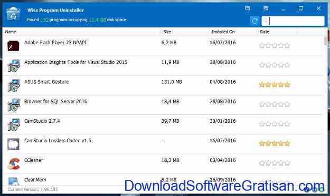Viewport: 330px width, 196px height.
Task: Change ASUS Smart Gesture star rating
Action: tap(275, 85)
